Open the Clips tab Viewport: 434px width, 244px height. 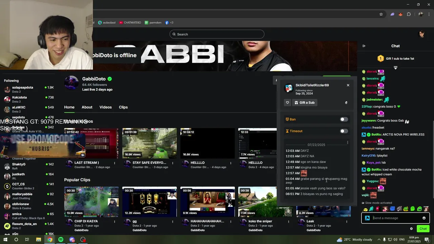pos(123,107)
